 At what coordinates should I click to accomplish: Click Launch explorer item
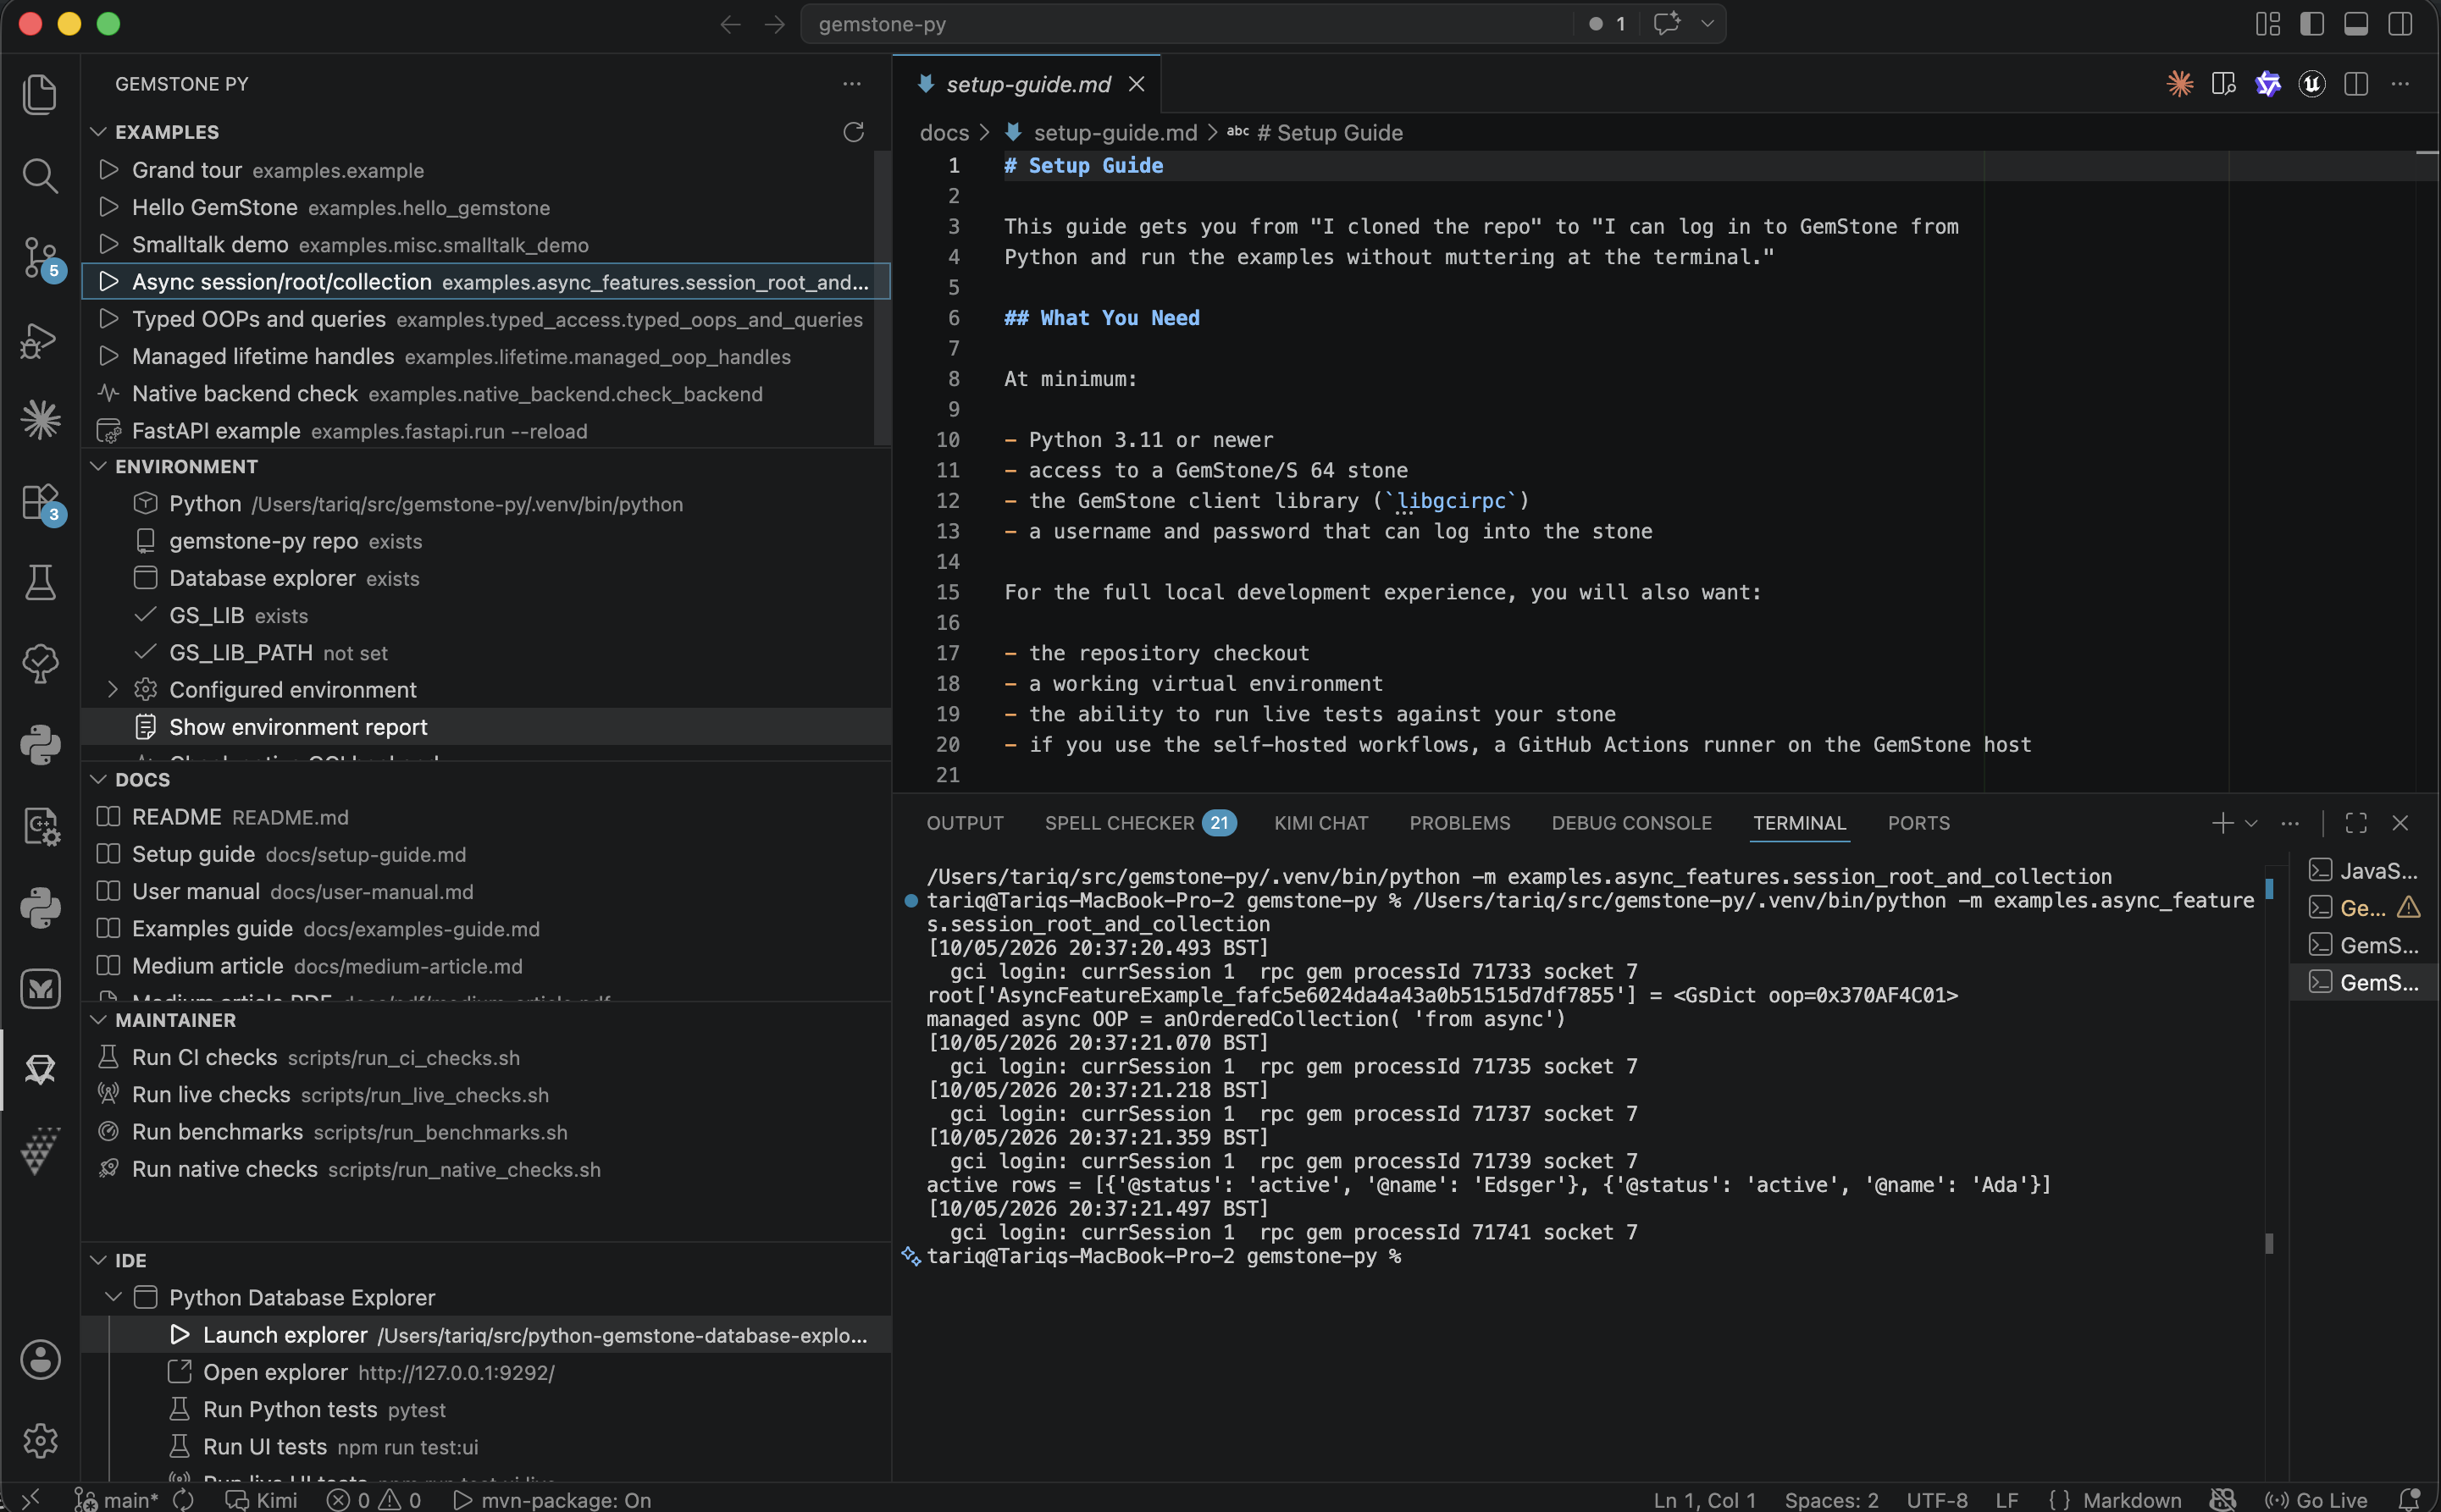(x=486, y=1334)
